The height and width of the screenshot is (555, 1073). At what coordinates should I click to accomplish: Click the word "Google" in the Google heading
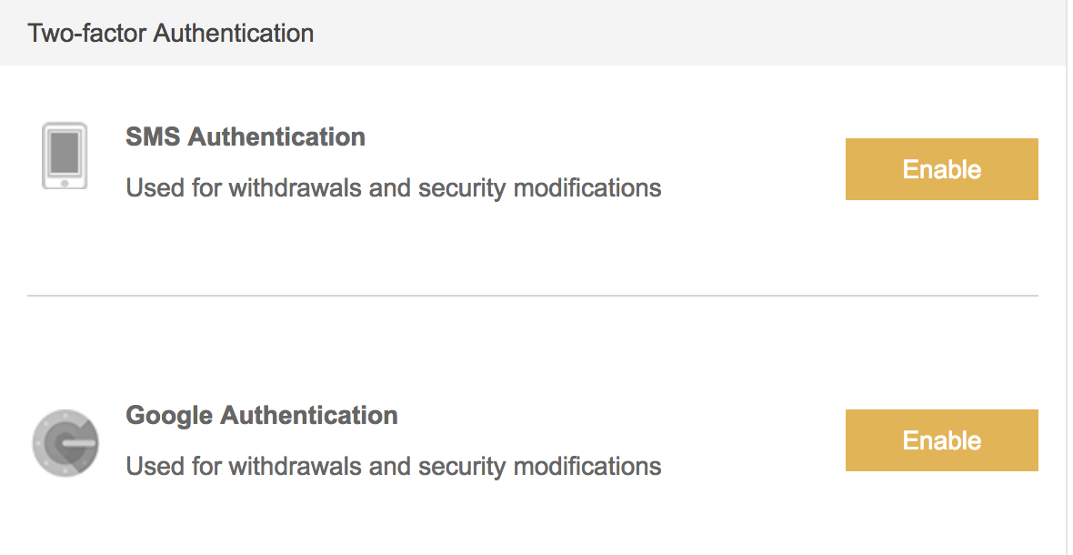click(169, 416)
